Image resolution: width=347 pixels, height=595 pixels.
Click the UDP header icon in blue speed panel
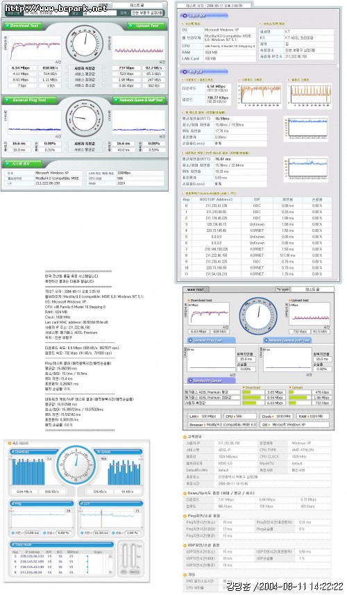83,503
